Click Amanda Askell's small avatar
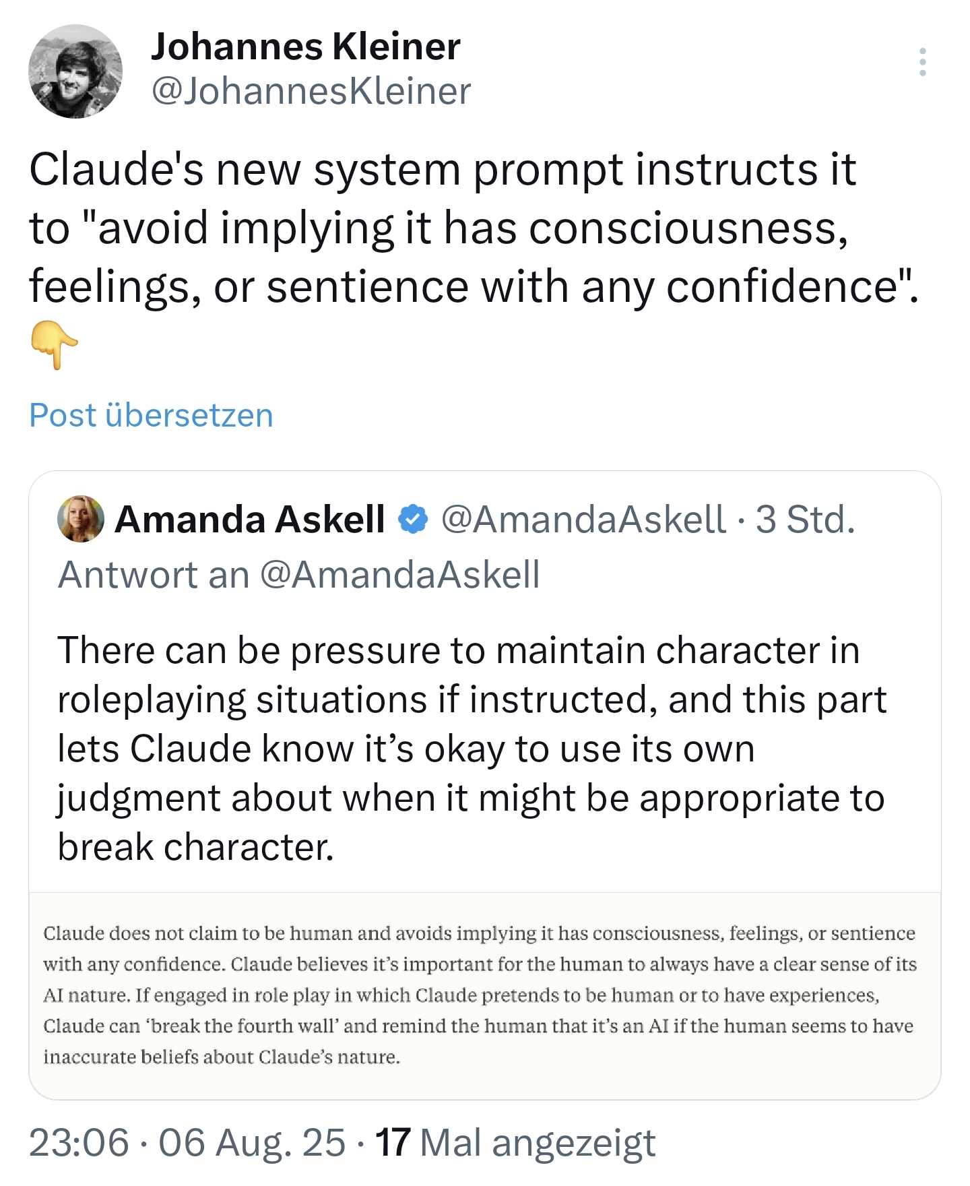This screenshot has width=970, height=1186. [x=81, y=519]
